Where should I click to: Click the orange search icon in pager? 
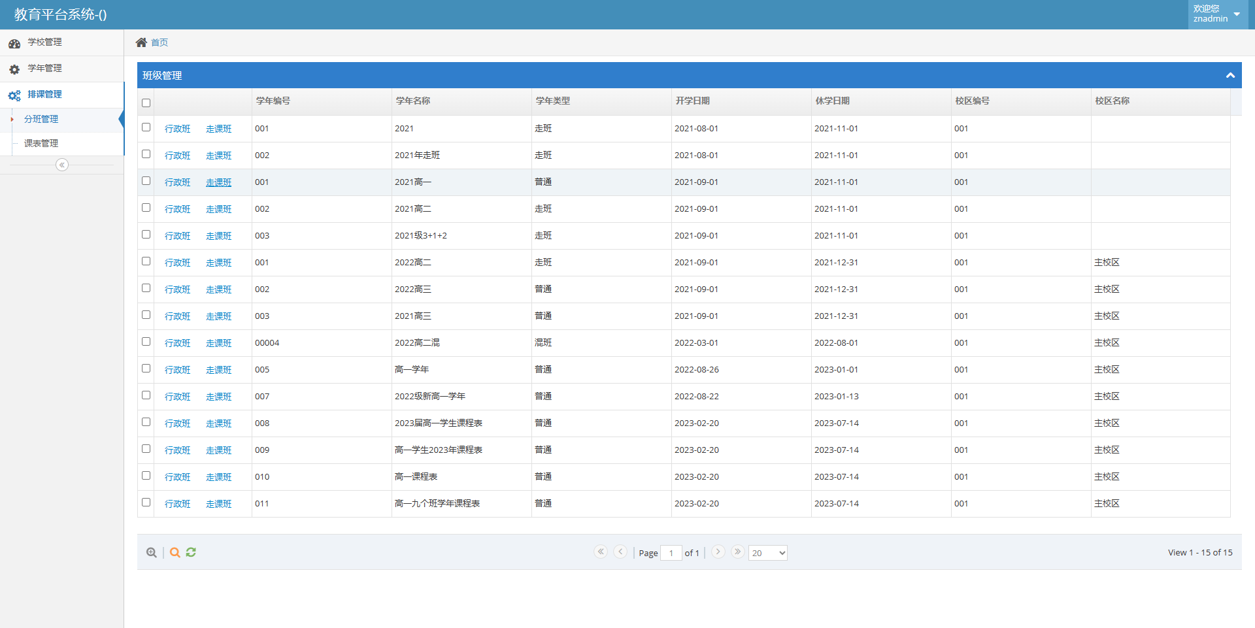click(175, 553)
